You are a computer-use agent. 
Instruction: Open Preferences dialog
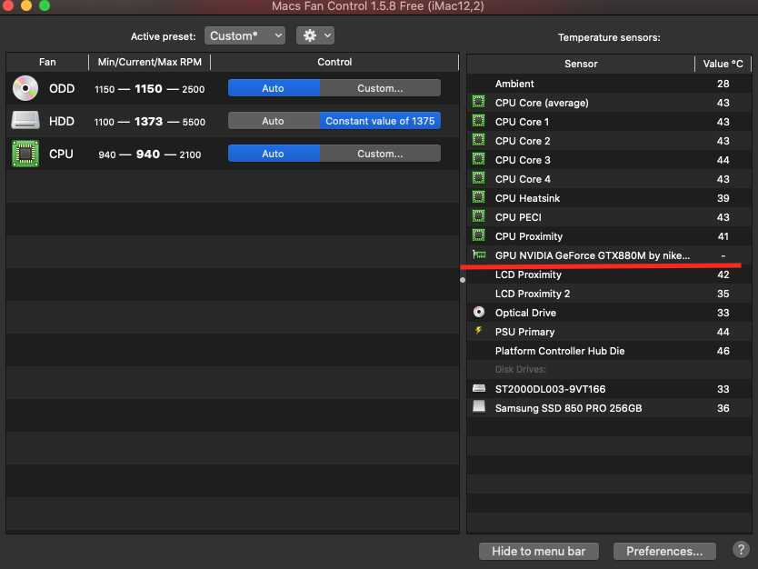(x=664, y=551)
